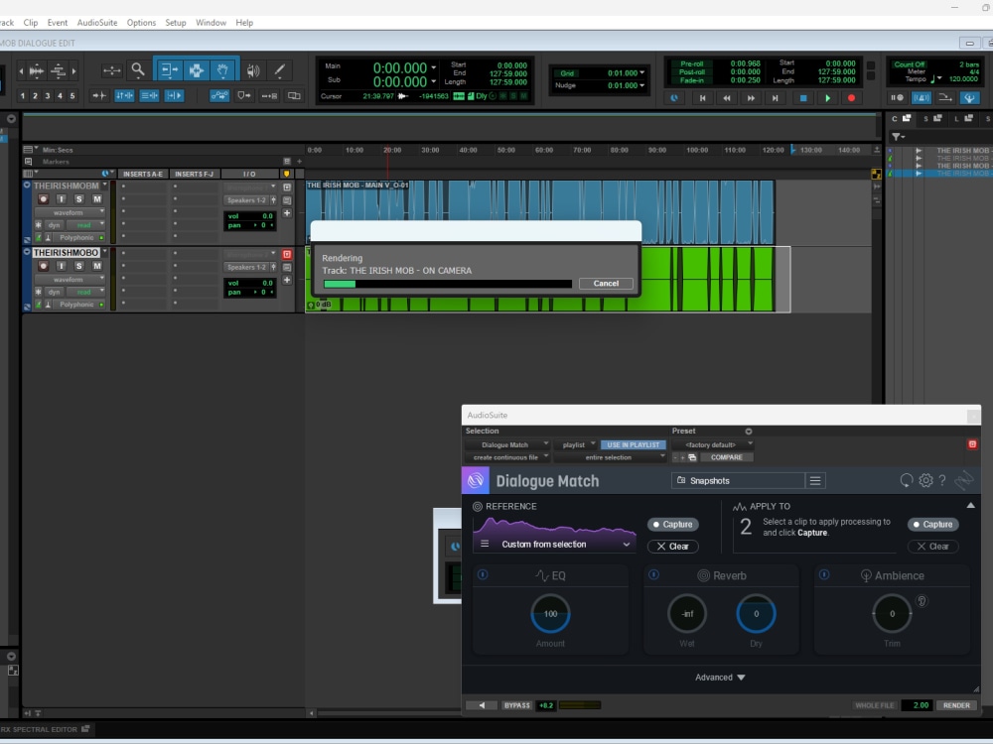Cancel the rendering progress dialog
Viewport: 993px width, 744px height.
coord(606,284)
